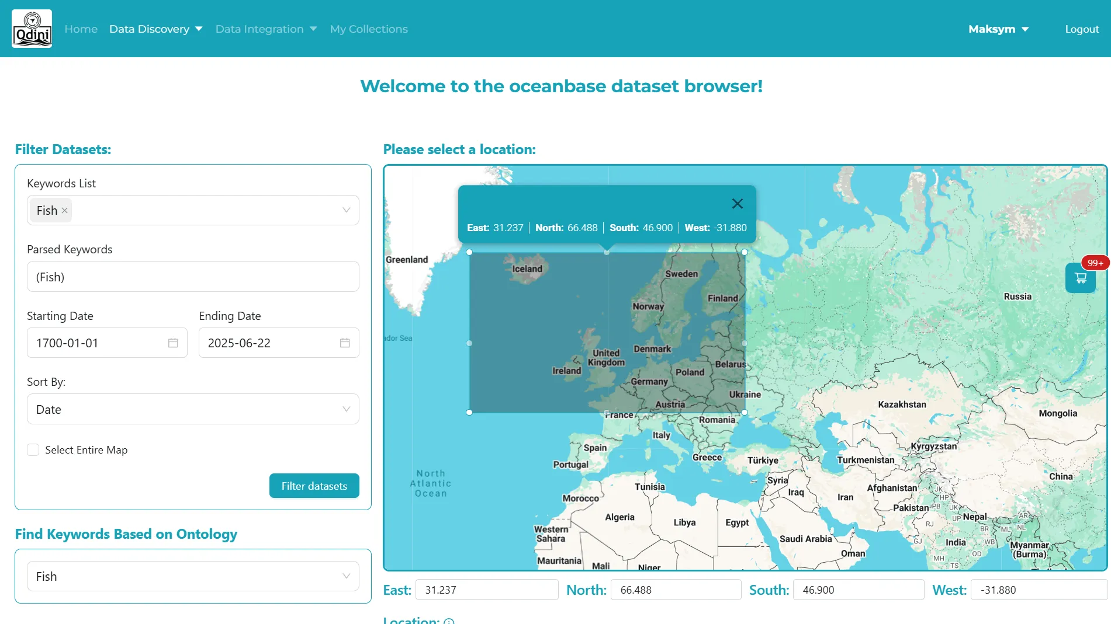Open the Maksym user menu

[x=998, y=29]
